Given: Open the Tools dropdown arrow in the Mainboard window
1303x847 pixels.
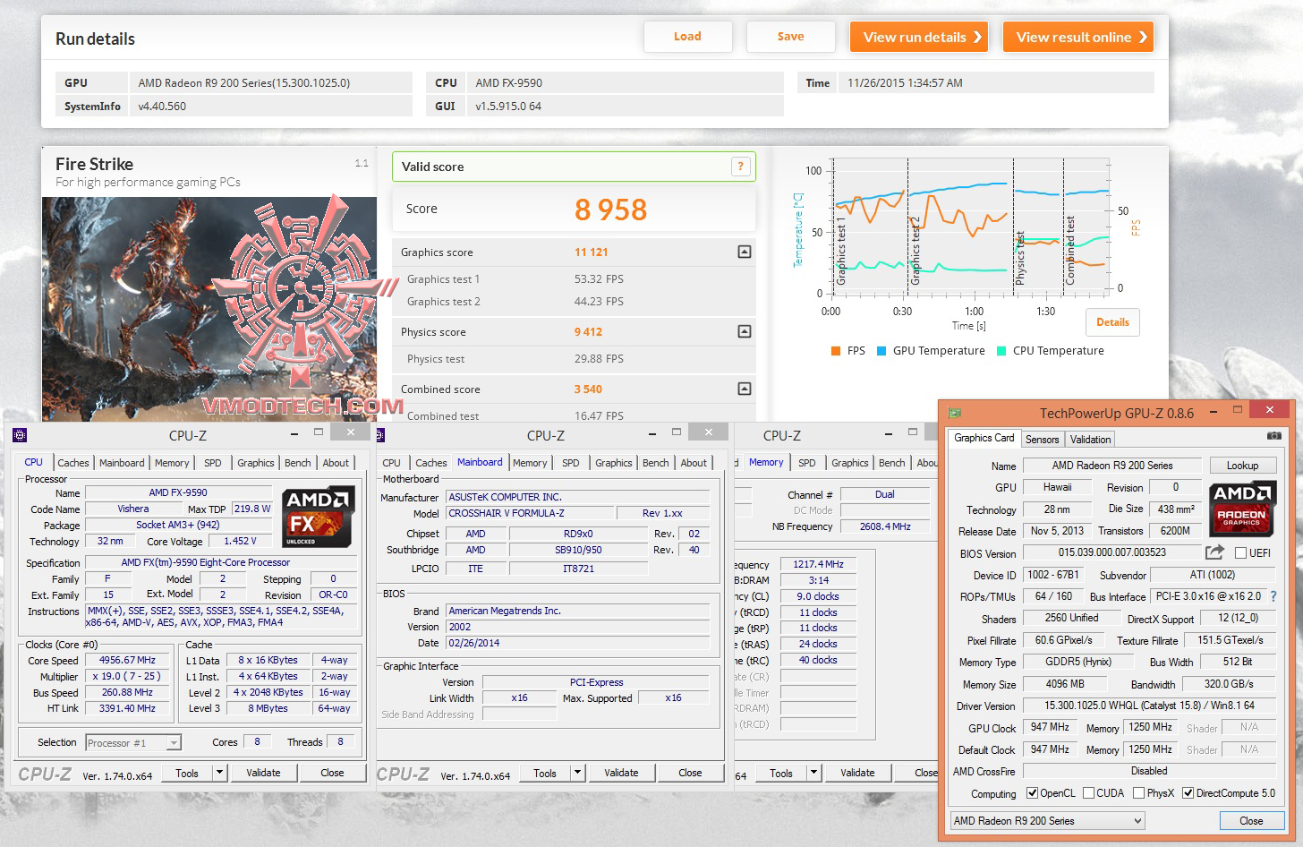Looking at the screenshot, I should point(577,773).
